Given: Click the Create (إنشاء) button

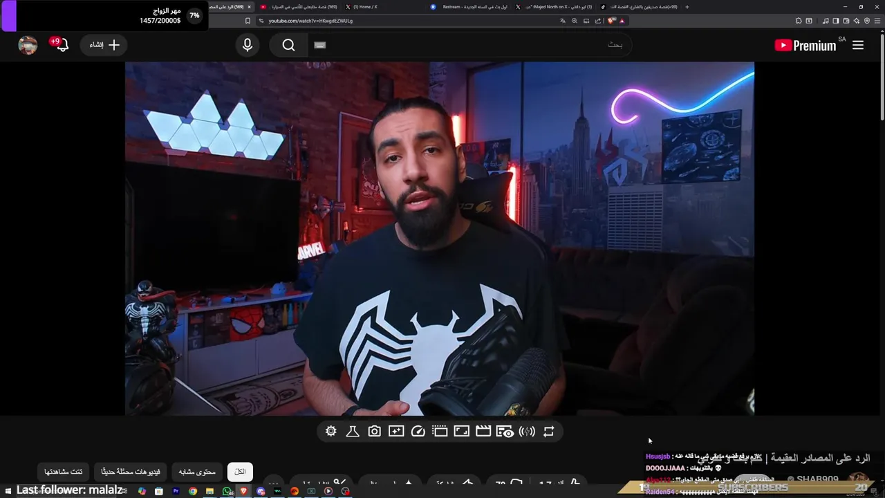Looking at the screenshot, I should coord(104,45).
